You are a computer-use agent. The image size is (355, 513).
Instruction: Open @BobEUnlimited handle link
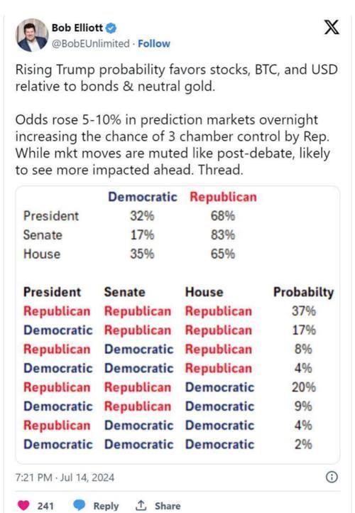point(91,43)
